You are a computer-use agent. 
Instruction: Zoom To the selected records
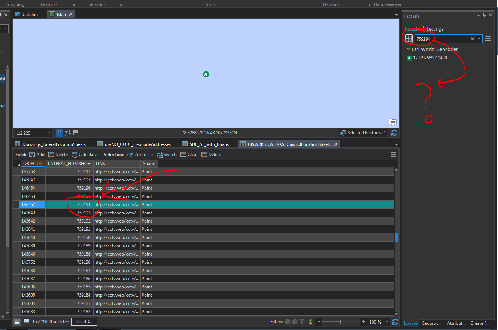[x=140, y=155]
